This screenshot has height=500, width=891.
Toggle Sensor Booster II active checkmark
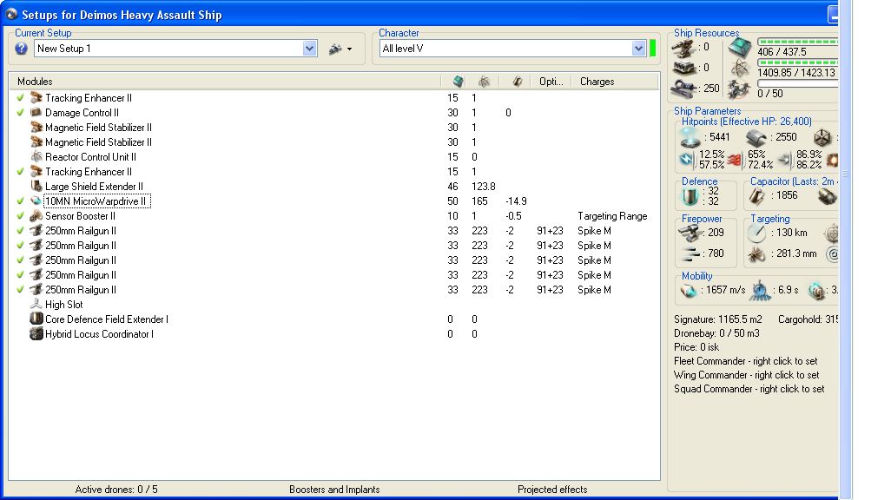(x=21, y=216)
